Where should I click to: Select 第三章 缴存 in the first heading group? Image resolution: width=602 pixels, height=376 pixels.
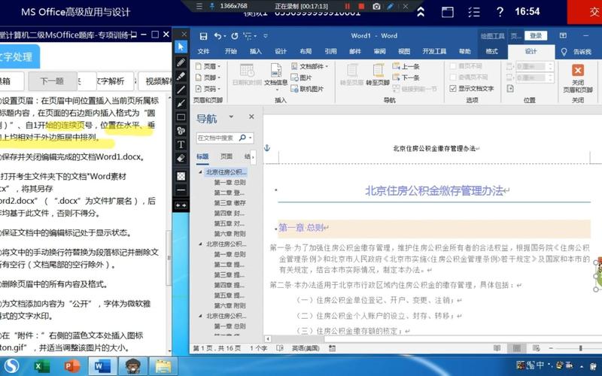tap(230, 202)
